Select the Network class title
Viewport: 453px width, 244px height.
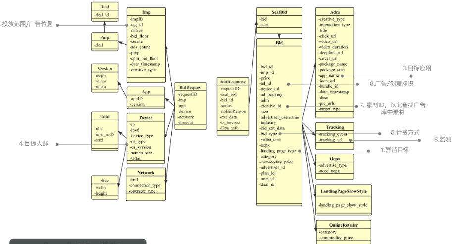145,173
